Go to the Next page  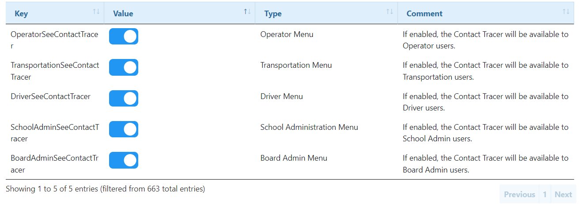pyautogui.click(x=563, y=195)
